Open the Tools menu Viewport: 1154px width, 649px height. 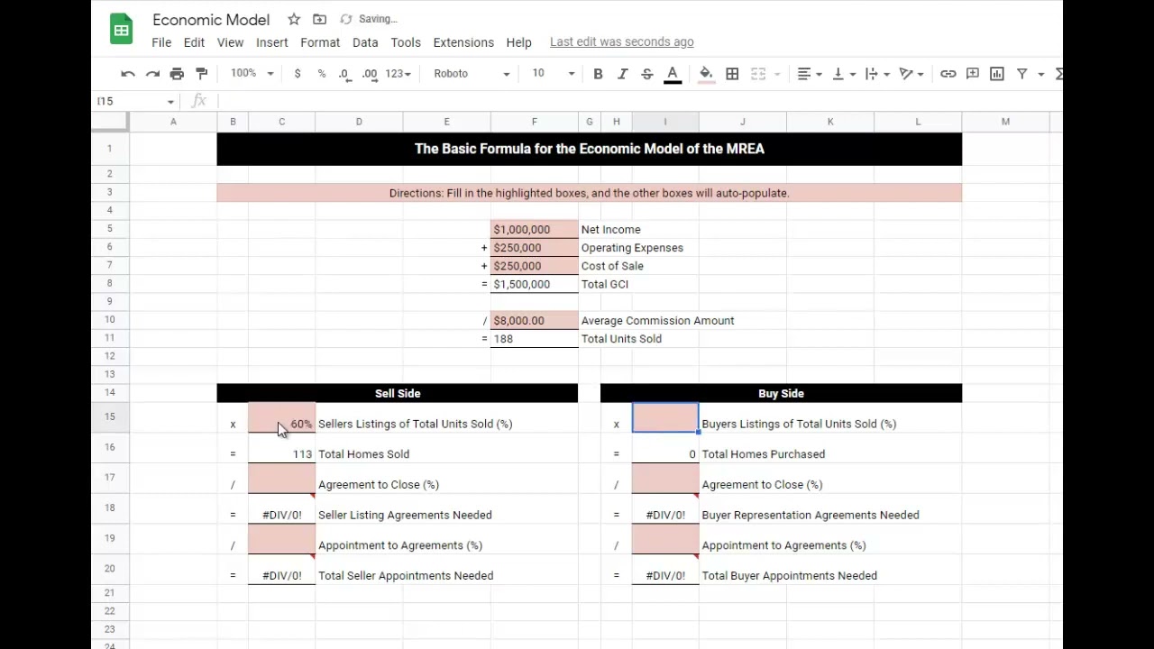[406, 42]
